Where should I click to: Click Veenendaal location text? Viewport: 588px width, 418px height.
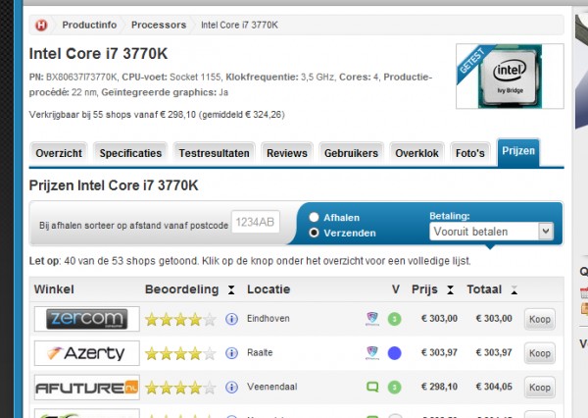tap(271, 387)
